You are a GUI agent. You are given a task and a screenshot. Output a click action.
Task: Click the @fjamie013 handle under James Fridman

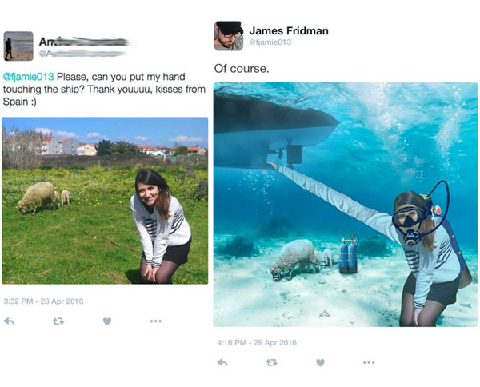click(x=270, y=42)
